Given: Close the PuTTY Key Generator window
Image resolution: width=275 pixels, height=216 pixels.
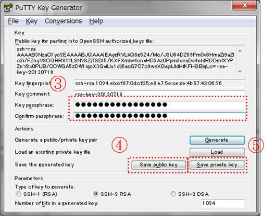Looking at the screenshot, I should click(244, 5).
